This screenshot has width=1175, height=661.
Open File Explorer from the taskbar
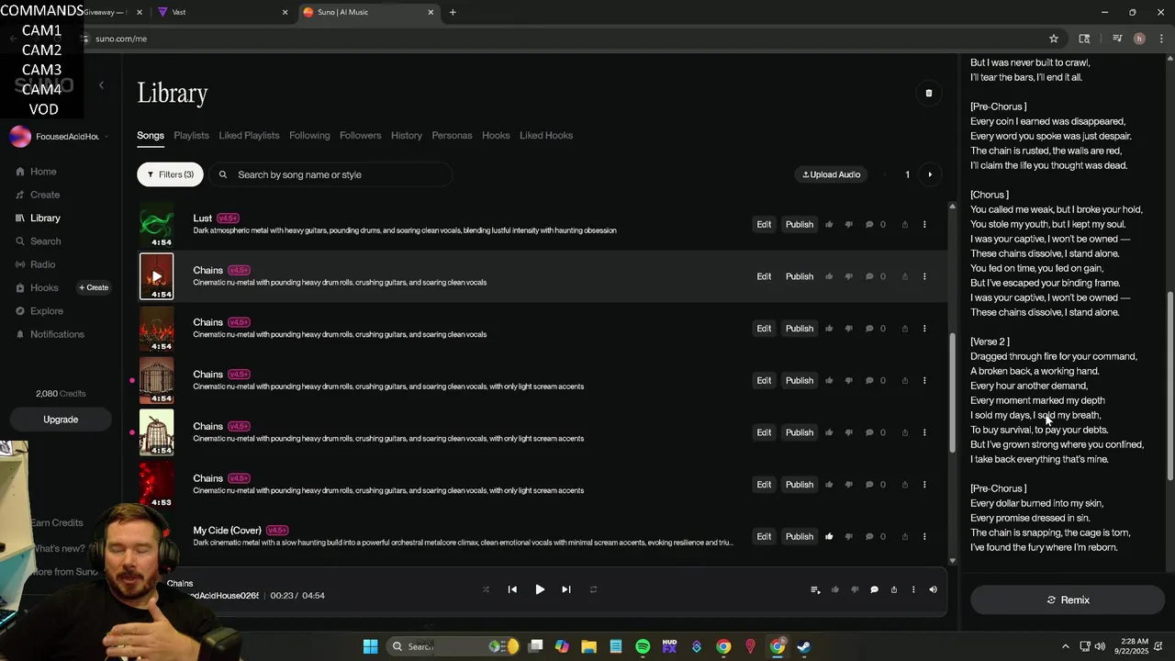pos(588,646)
